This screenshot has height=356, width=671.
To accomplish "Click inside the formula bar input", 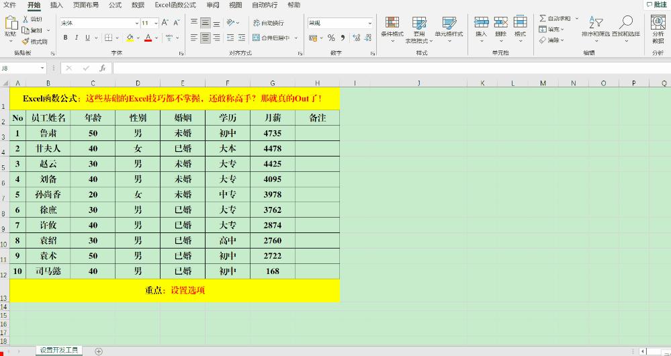I will 392,68.
